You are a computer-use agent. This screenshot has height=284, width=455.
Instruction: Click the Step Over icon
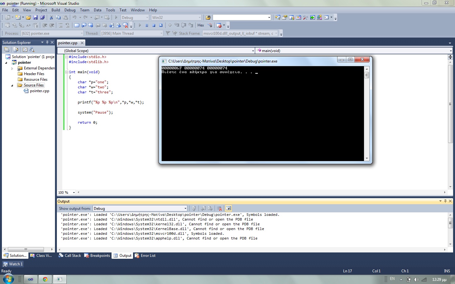click(184, 25)
